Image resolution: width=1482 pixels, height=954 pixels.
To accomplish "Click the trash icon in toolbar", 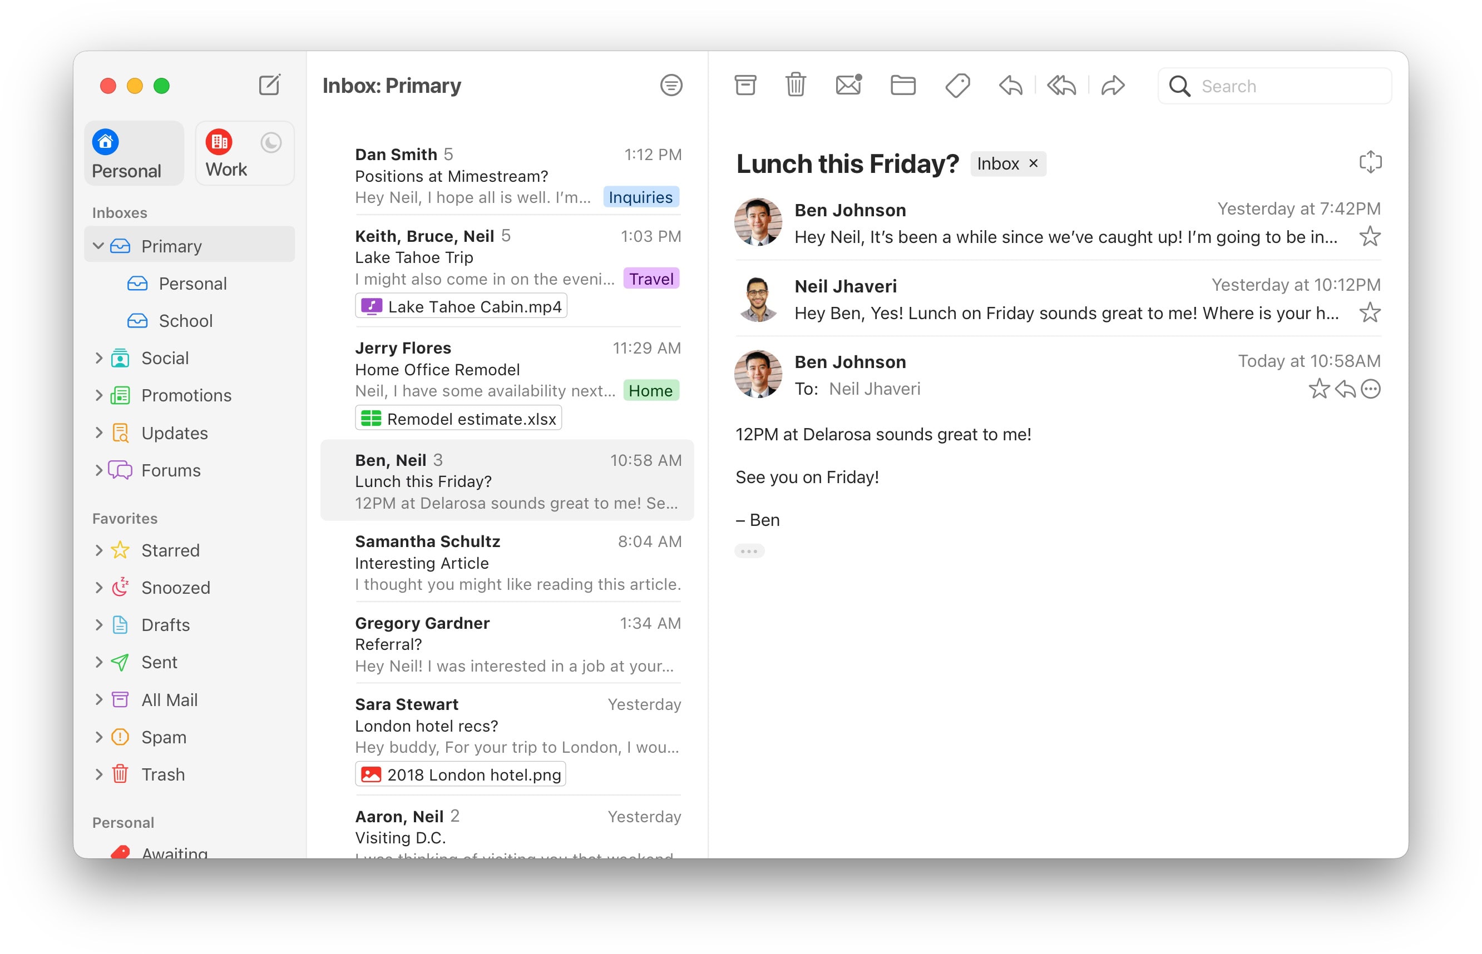I will (x=795, y=85).
